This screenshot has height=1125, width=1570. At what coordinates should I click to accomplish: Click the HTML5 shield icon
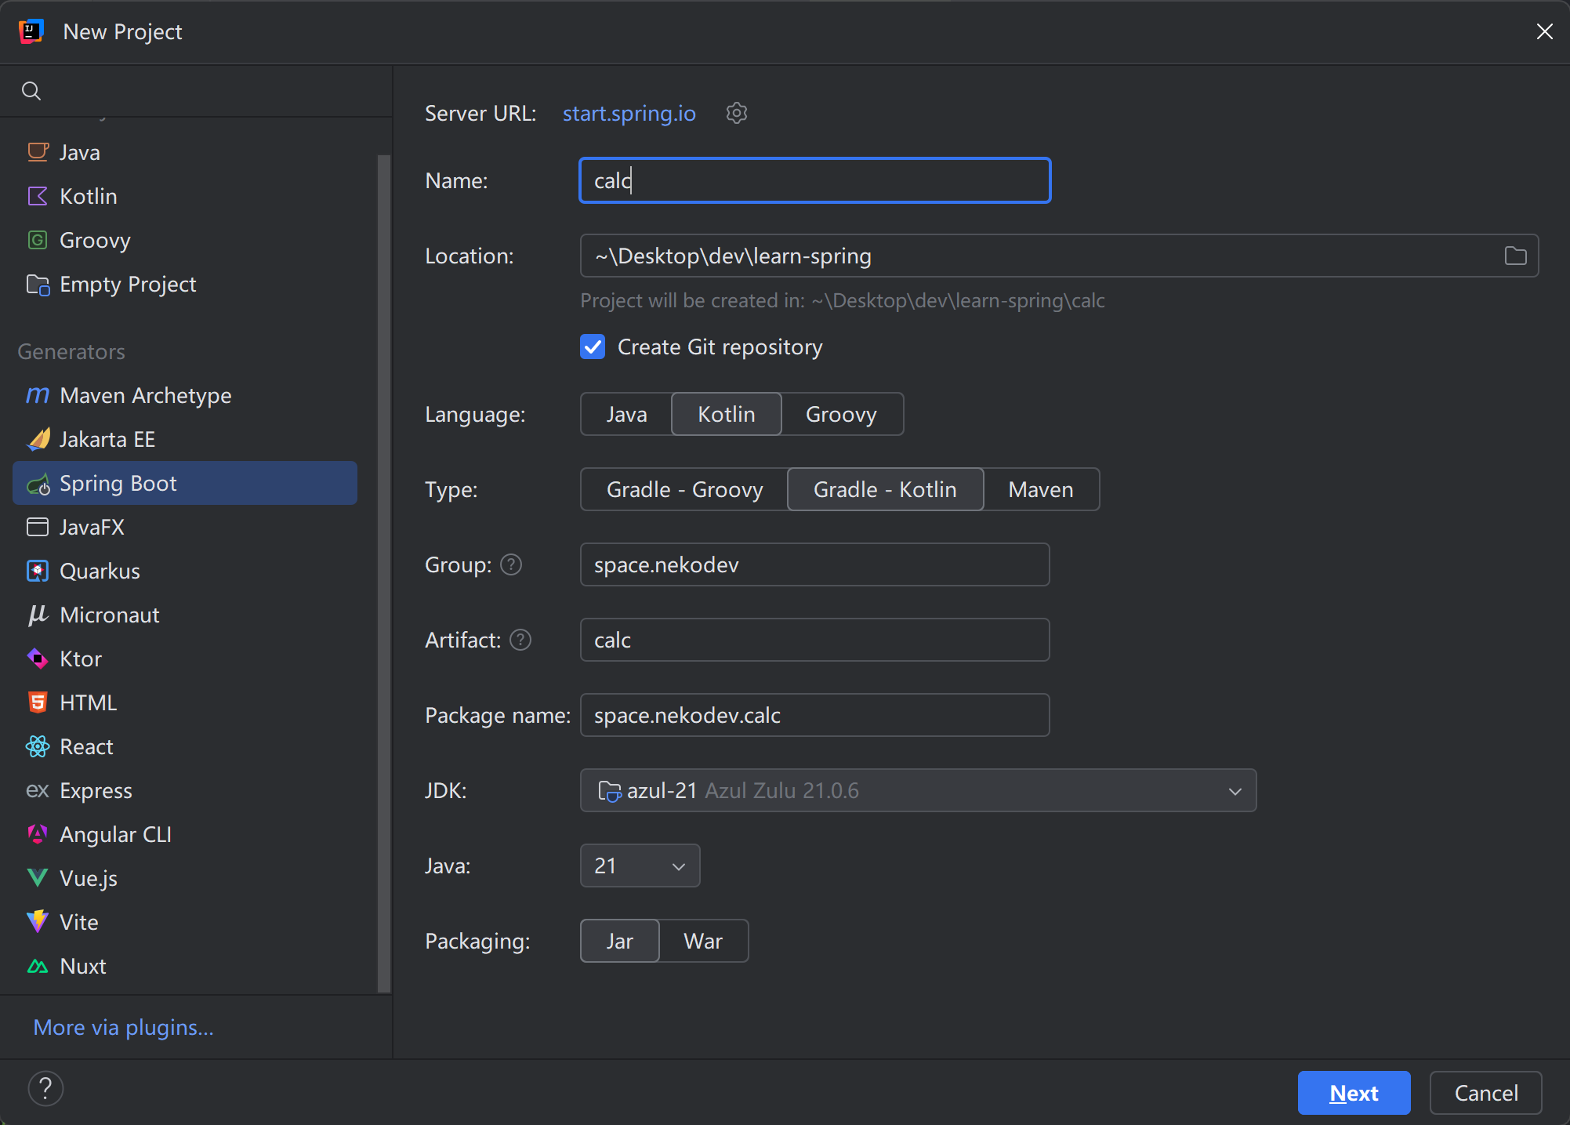click(38, 702)
